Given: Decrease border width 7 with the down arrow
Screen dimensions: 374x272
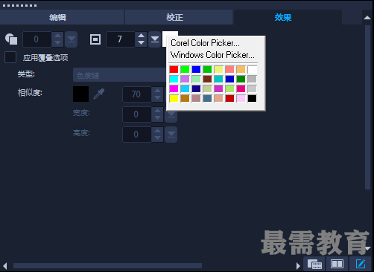Looking at the screenshot, I should (141, 43).
